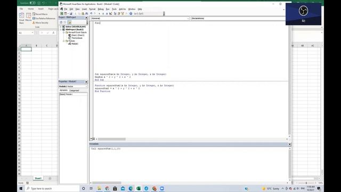The image size is (341, 192).
Task: Open the Properties Window toolbar icon
Action: click(x=119, y=13)
